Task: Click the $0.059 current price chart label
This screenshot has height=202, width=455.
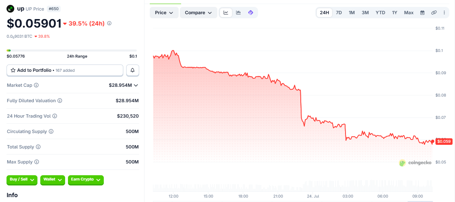Action: pos(444,142)
